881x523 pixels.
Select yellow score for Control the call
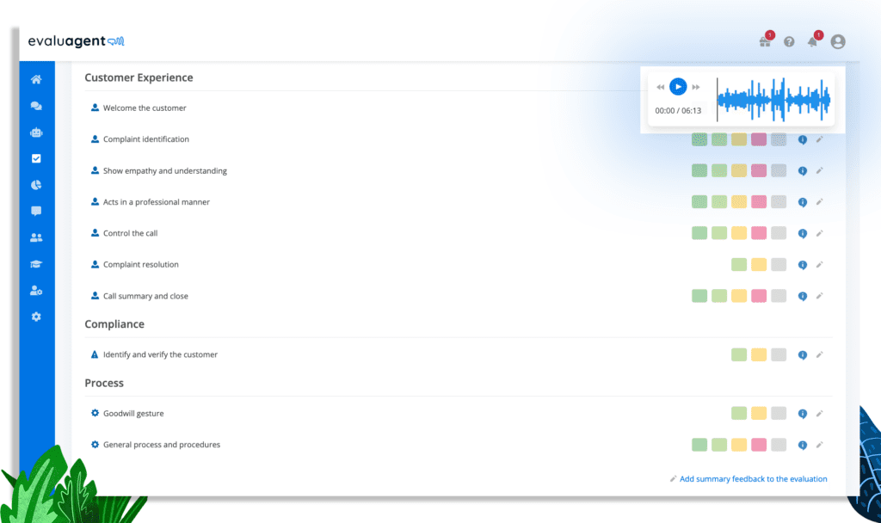tap(739, 233)
